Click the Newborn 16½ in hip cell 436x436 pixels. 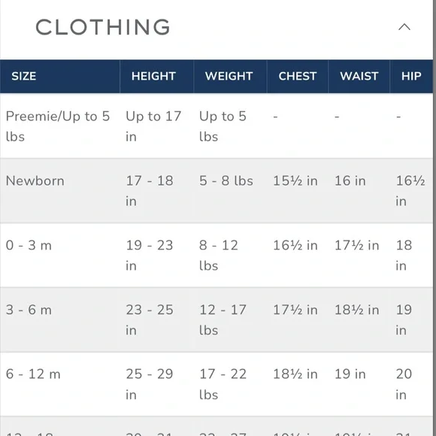pyautogui.click(x=410, y=191)
